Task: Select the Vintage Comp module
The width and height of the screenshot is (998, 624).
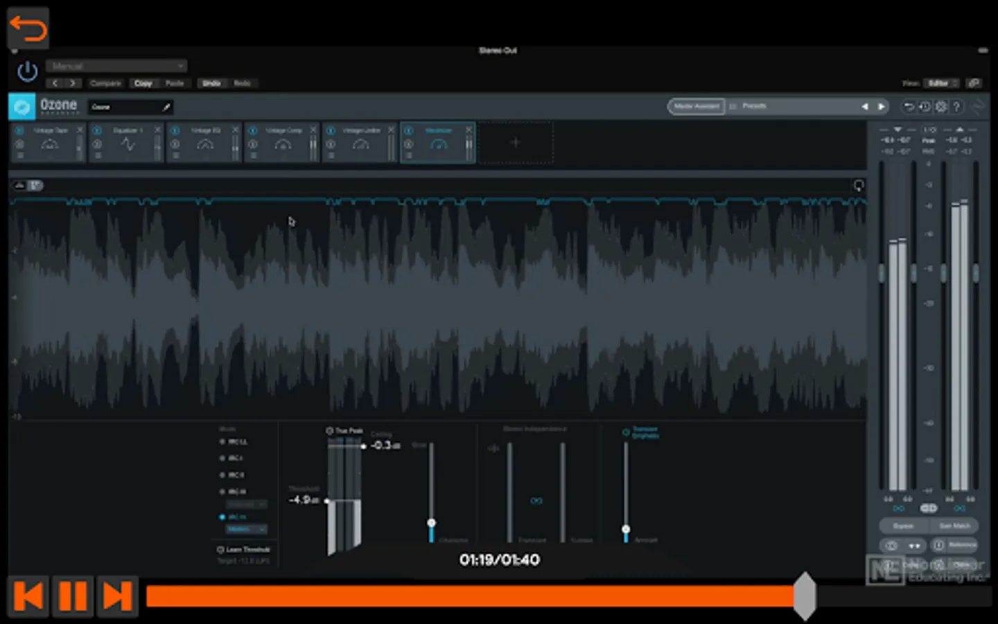Action: click(x=283, y=144)
